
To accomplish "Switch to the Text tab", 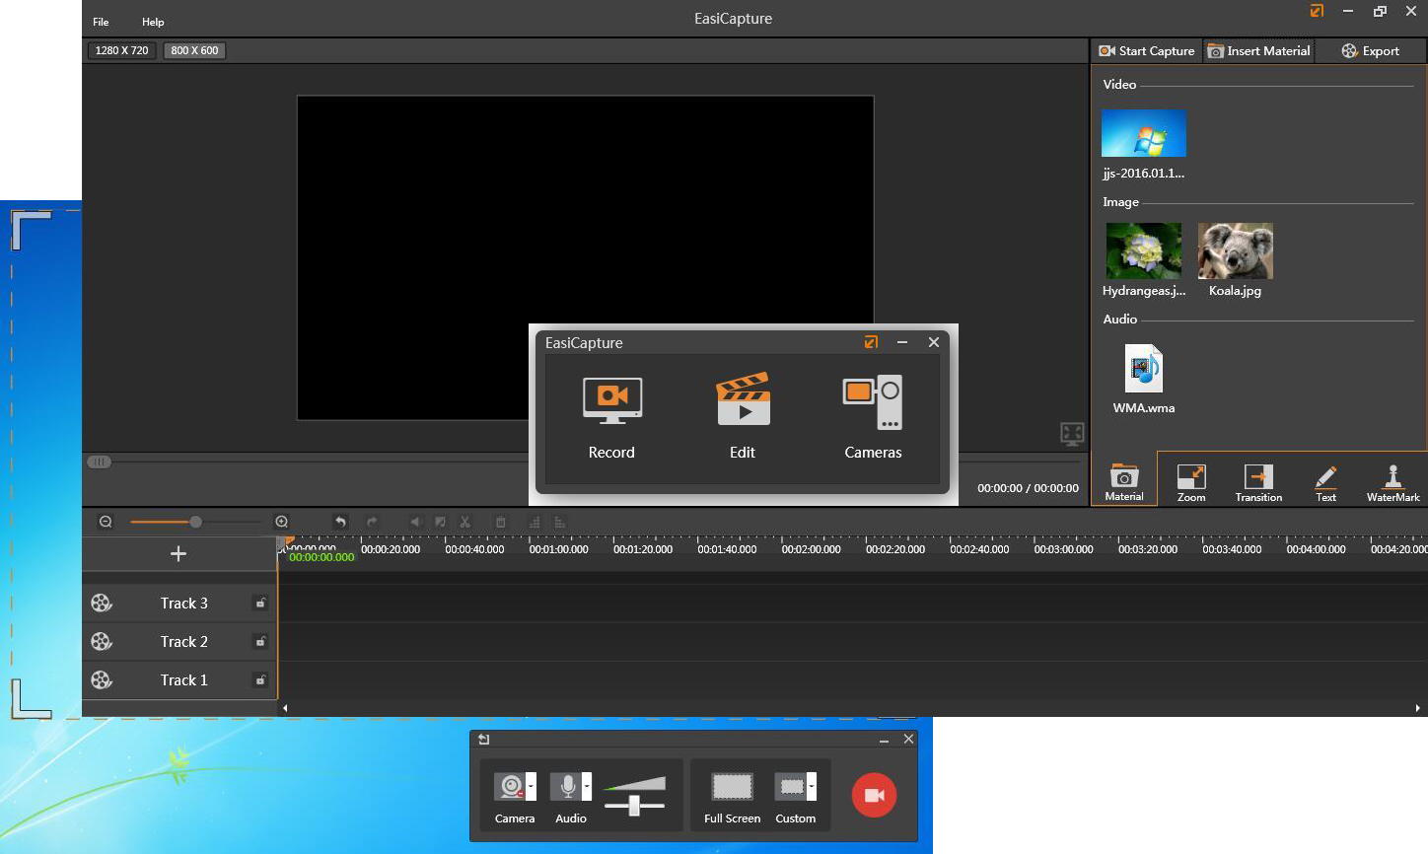I will click(1325, 482).
